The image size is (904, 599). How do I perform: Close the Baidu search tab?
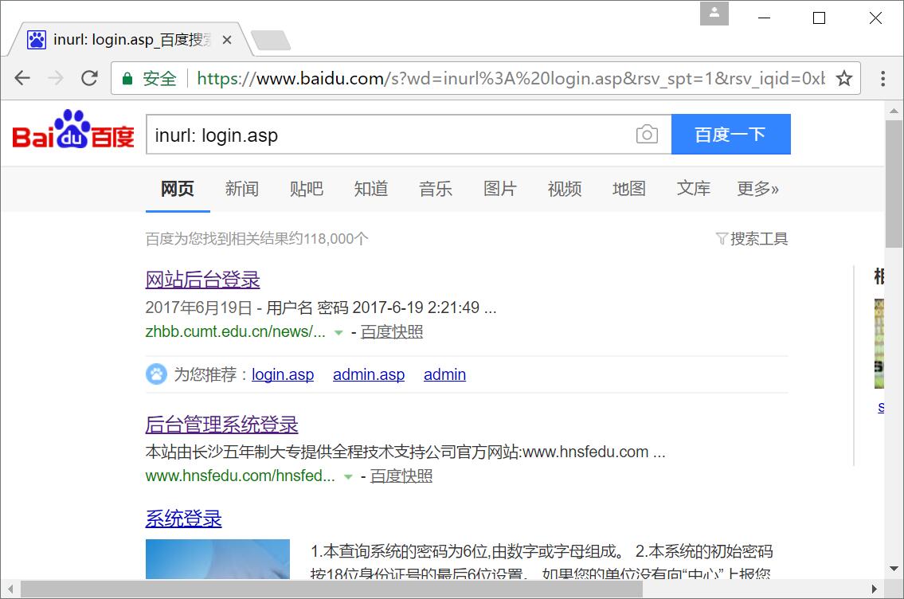click(227, 40)
